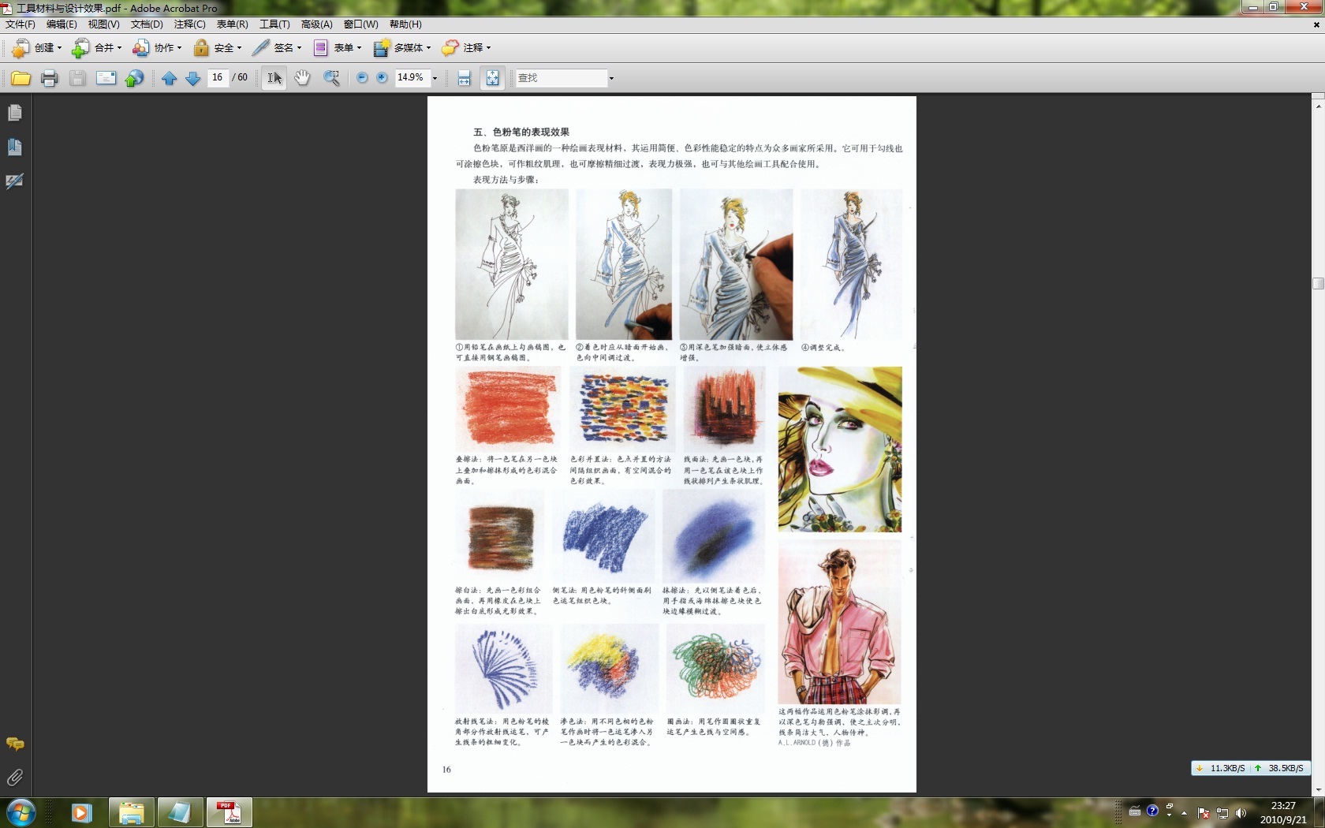The width and height of the screenshot is (1325, 828).
Task: Click the Adobe Acrobat taskbar button
Action: pyautogui.click(x=230, y=812)
